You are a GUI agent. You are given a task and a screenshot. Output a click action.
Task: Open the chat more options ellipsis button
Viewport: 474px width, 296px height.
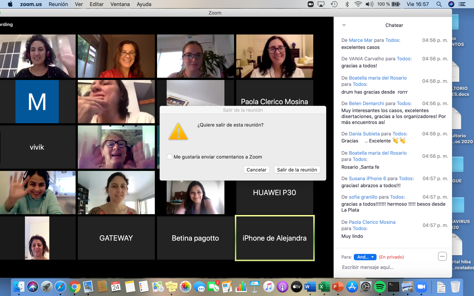[442, 256]
